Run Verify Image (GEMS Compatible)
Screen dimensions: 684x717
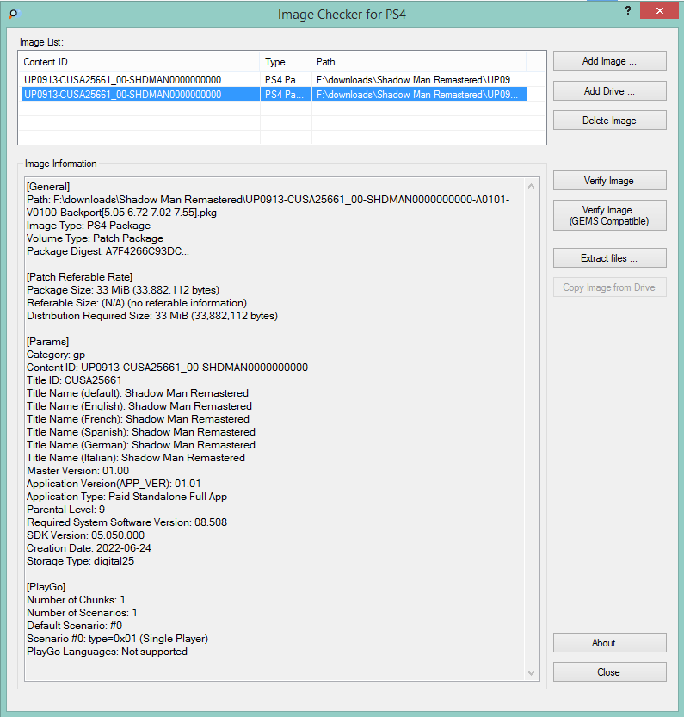[x=609, y=215]
